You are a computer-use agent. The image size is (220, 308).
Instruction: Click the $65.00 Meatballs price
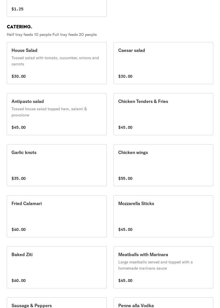point(125,281)
